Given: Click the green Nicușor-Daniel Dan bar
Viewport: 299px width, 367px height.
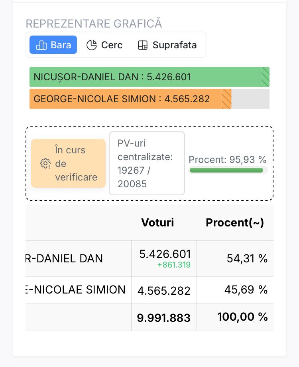Looking at the screenshot, I should click(149, 77).
